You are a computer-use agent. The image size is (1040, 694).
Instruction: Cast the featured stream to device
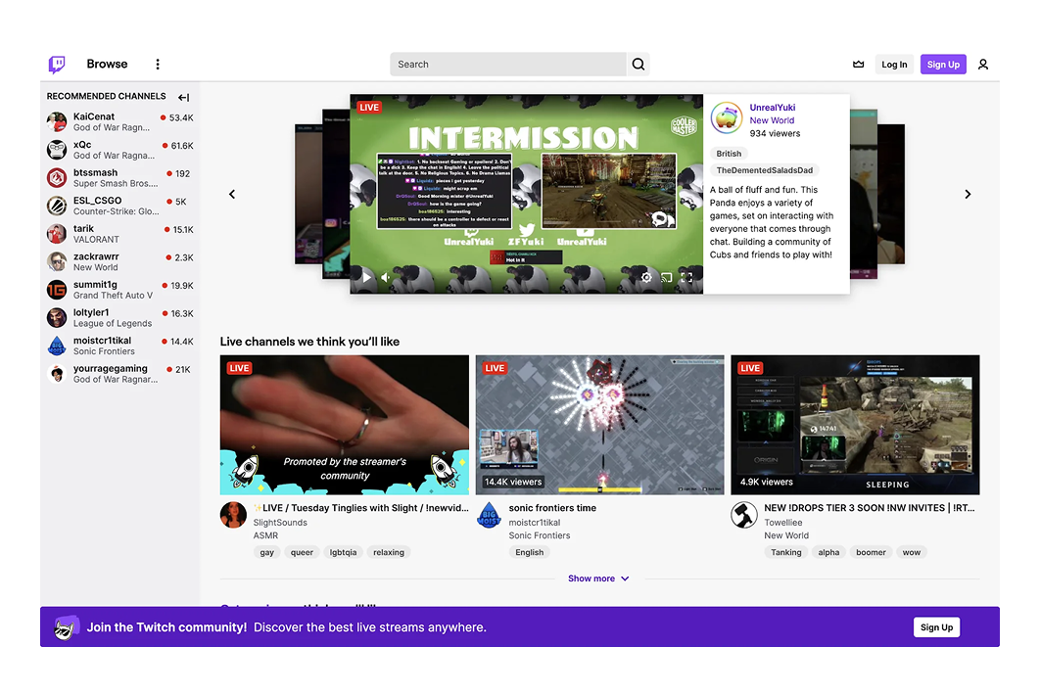pyautogui.click(x=667, y=277)
